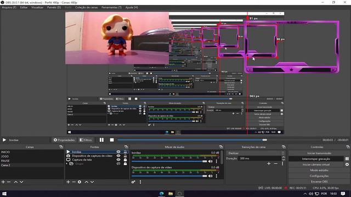
Task: Add a scene transition with plus icon
Action: point(269,164)
